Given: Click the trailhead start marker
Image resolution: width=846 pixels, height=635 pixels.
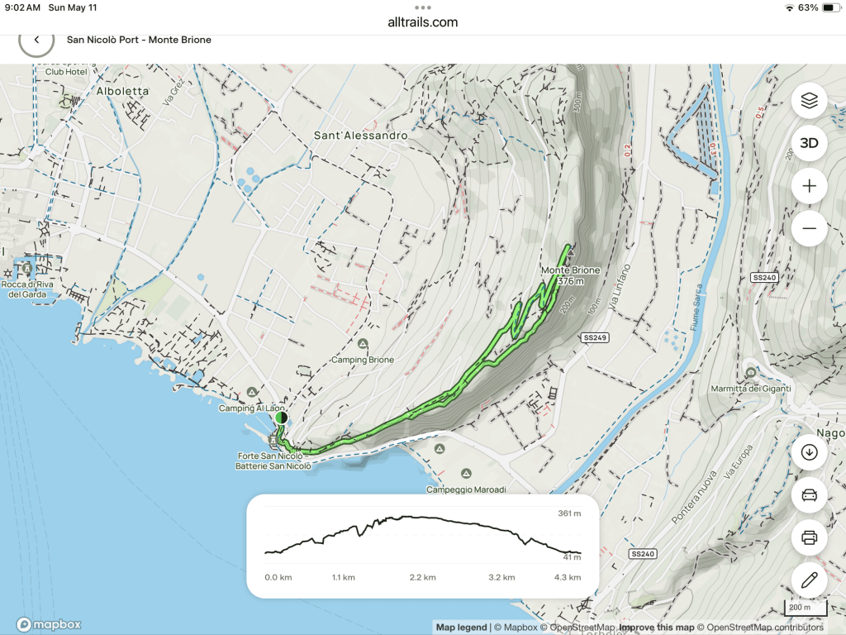Looking at the screenshot, I should point(281,418).
